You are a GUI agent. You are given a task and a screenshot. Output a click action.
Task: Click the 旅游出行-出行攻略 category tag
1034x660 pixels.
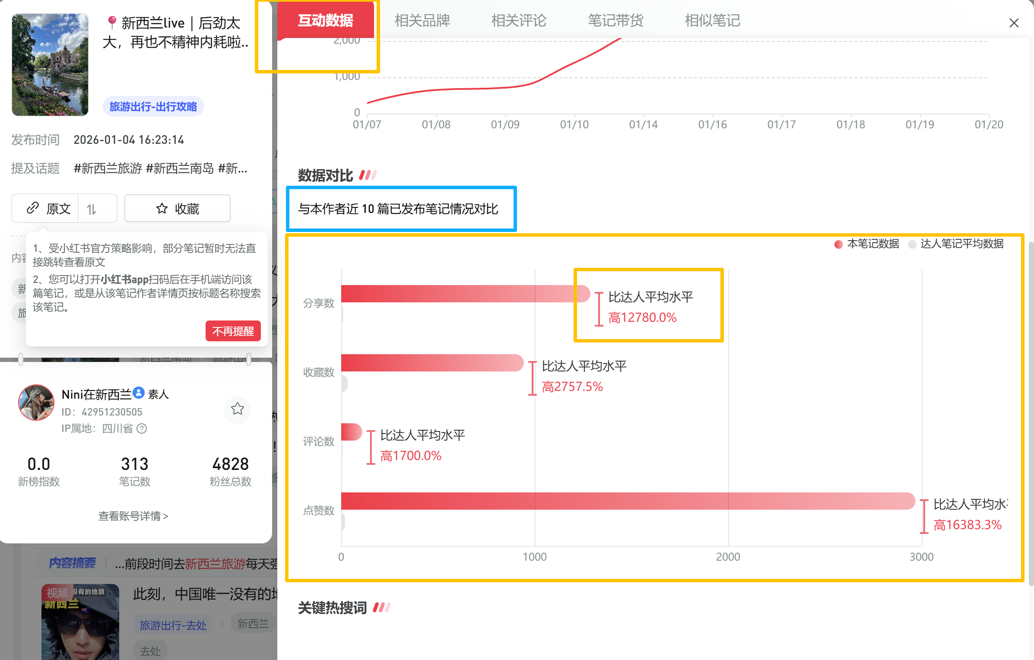tap(153, 107)
